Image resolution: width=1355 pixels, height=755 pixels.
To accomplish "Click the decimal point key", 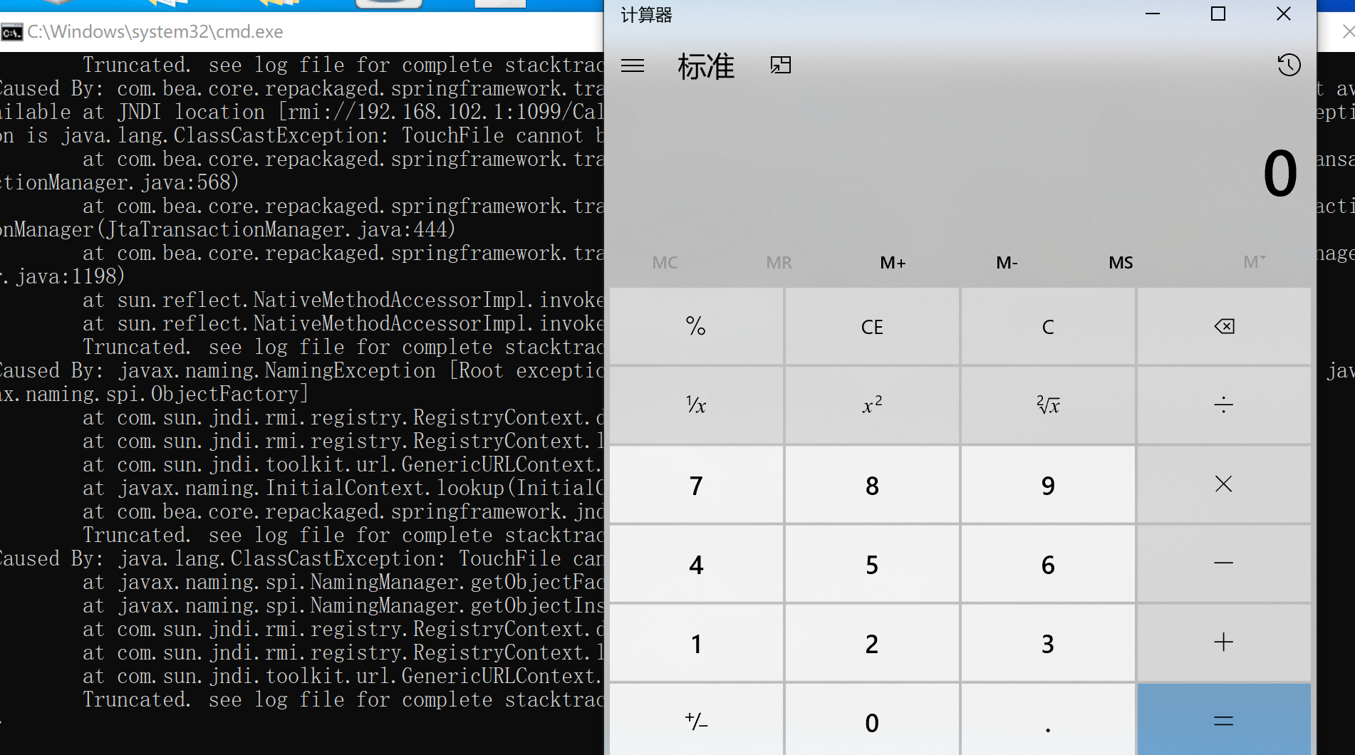I will point(1048,721).
